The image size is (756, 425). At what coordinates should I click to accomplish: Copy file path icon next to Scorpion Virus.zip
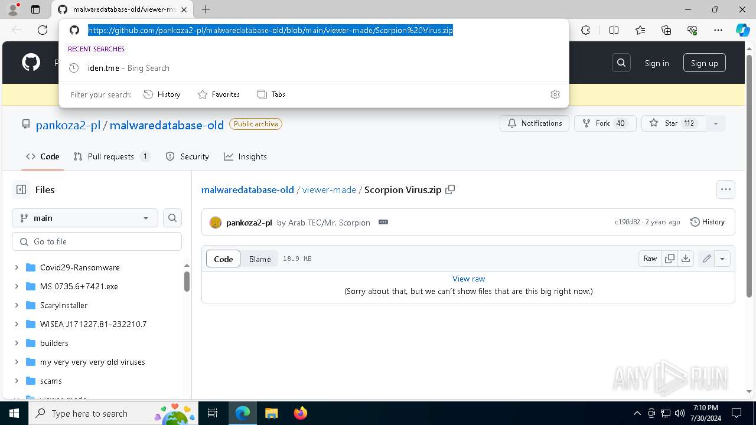tap(450, 189)
